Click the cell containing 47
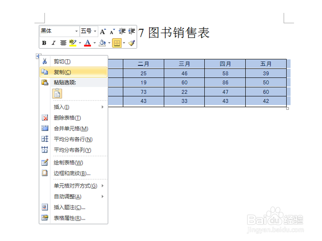This screenshot has height=241, width=322. point(225,92)
